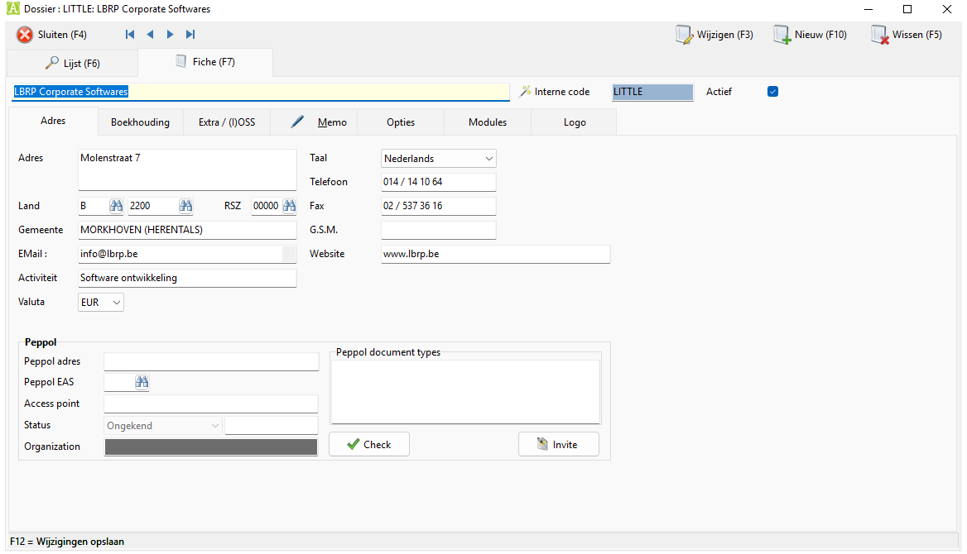Image resolution: width=967 pixels, height=554 pixels.
Task: Click the Activiteit field Software ontwikkeling
Action: click(187, 278)
